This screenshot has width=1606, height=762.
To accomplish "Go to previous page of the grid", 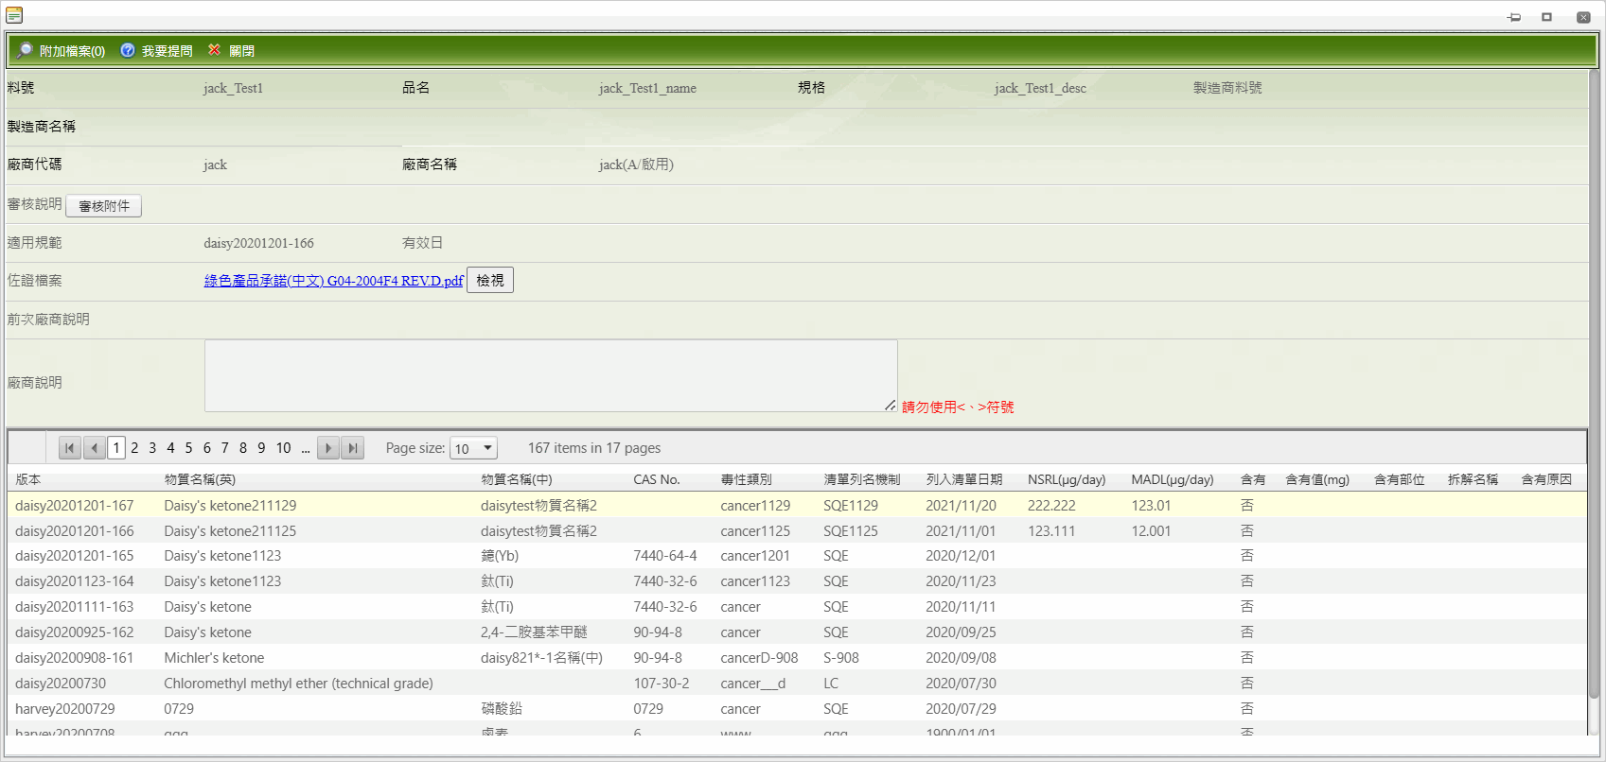I will tap(94, 448).
